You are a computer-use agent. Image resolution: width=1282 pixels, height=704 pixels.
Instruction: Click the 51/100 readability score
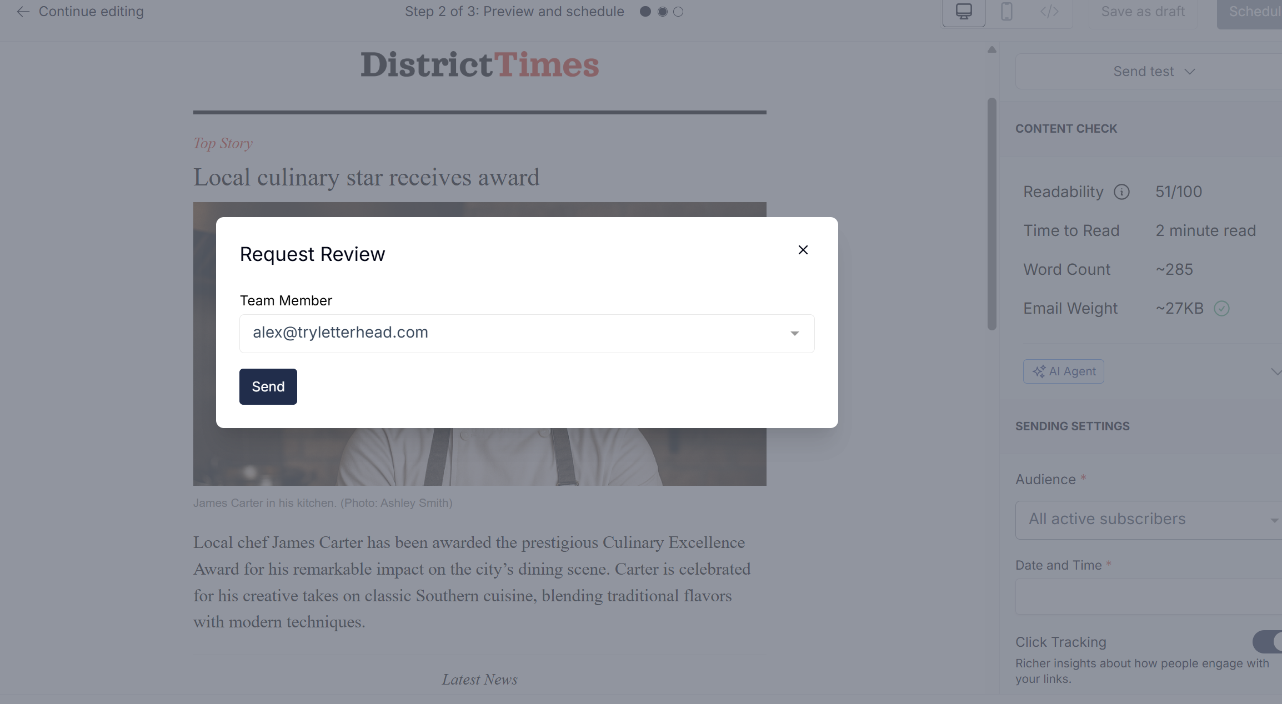click(x=1179, y=192)
